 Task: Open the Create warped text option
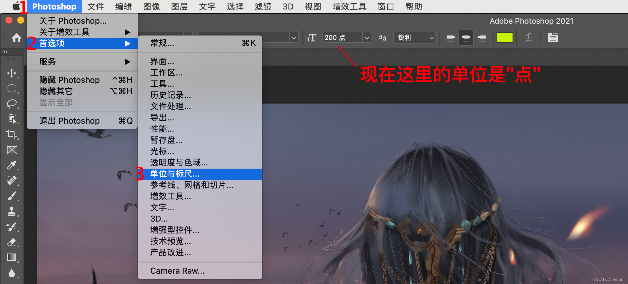(x=529, y=38)
